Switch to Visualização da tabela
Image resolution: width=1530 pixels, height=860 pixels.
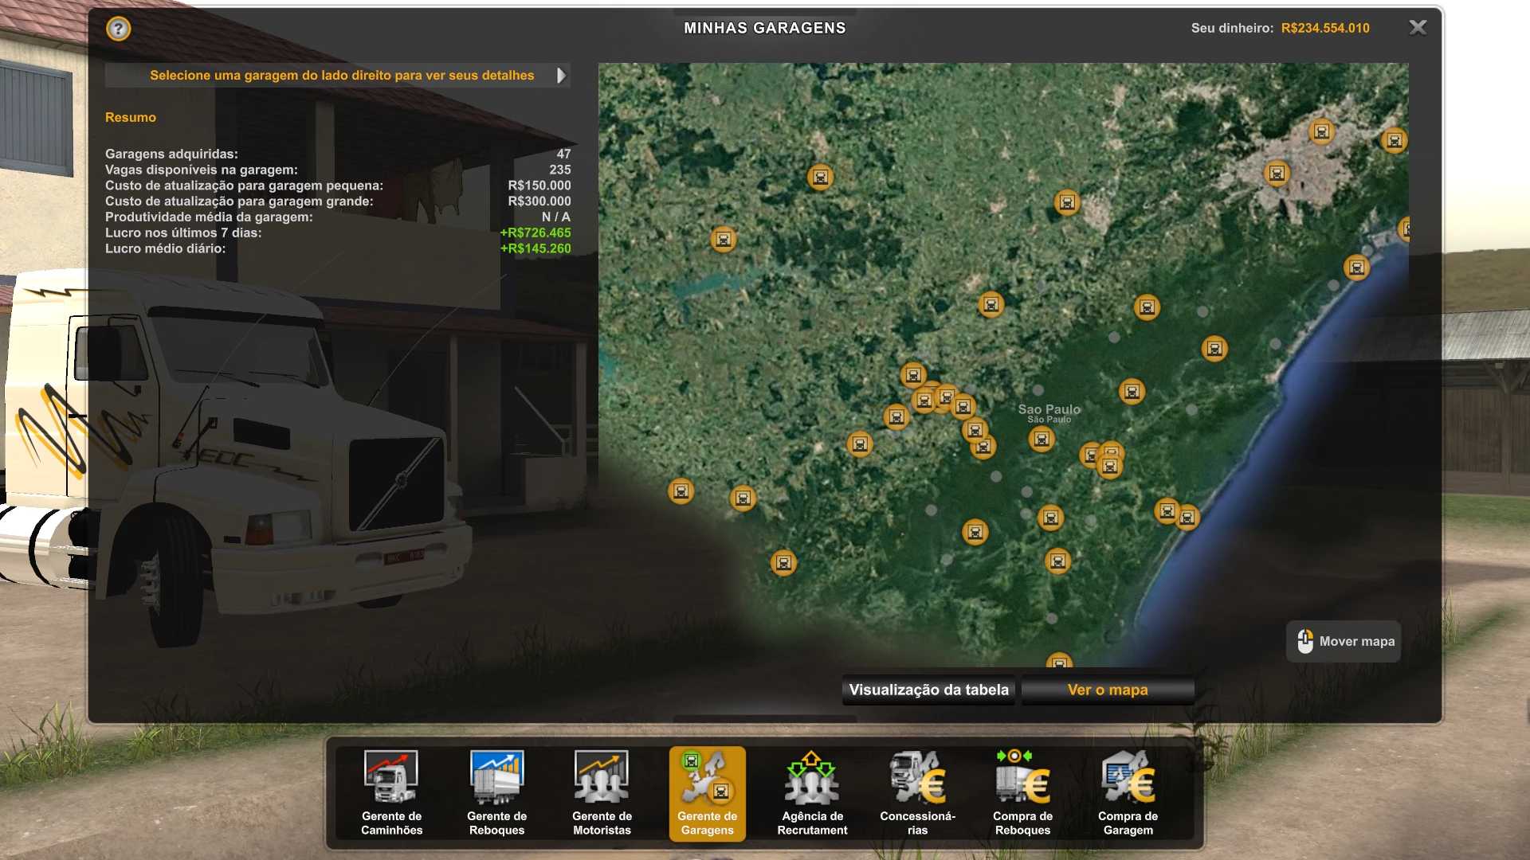(x=928, y=690)
